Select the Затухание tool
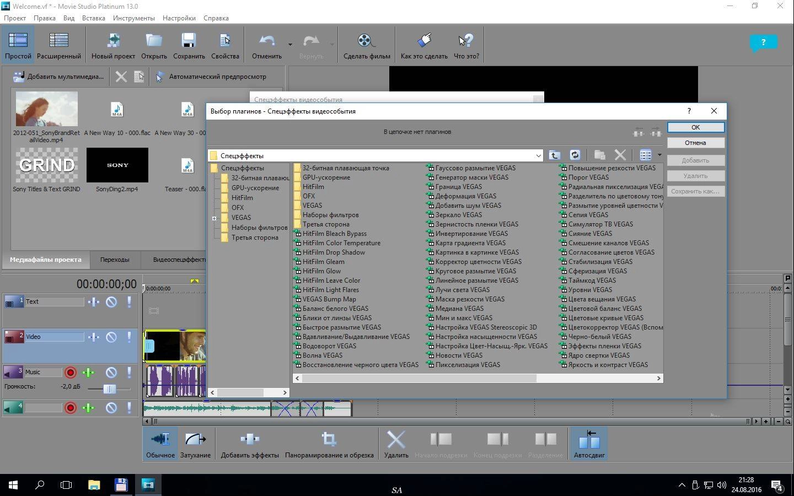The width and height of the screenshot is (794, 496). [x=195, y=444]
